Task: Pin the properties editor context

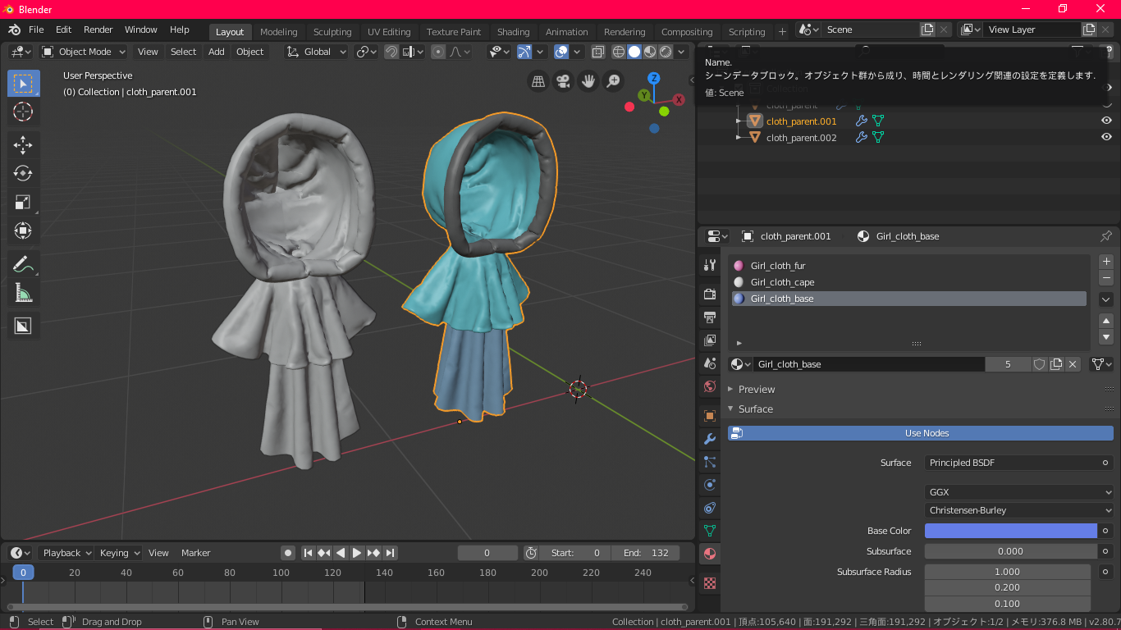Action: [x=1106, y=236]
